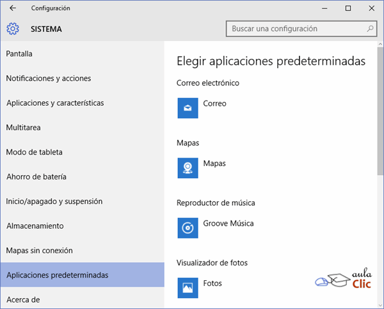Click the Fotos app icon
Viewport: 384px width, 309px height.
coord(188,288)
